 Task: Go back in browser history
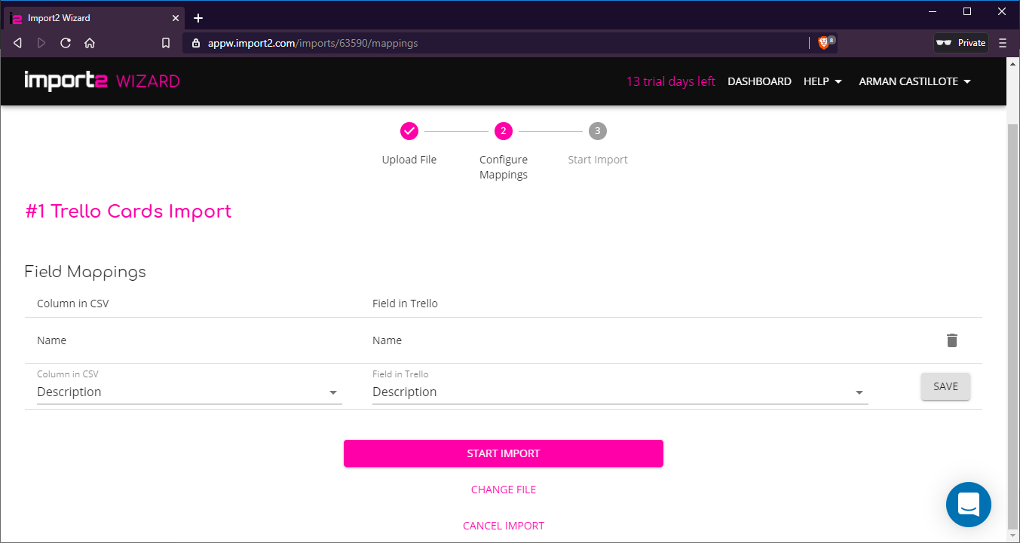pyautogui.click(x=17, y=43)
